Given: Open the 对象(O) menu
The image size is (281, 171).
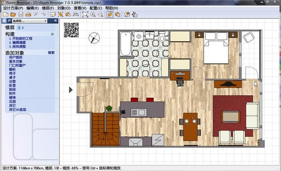Looking at the screenshot, I should 64,8.
